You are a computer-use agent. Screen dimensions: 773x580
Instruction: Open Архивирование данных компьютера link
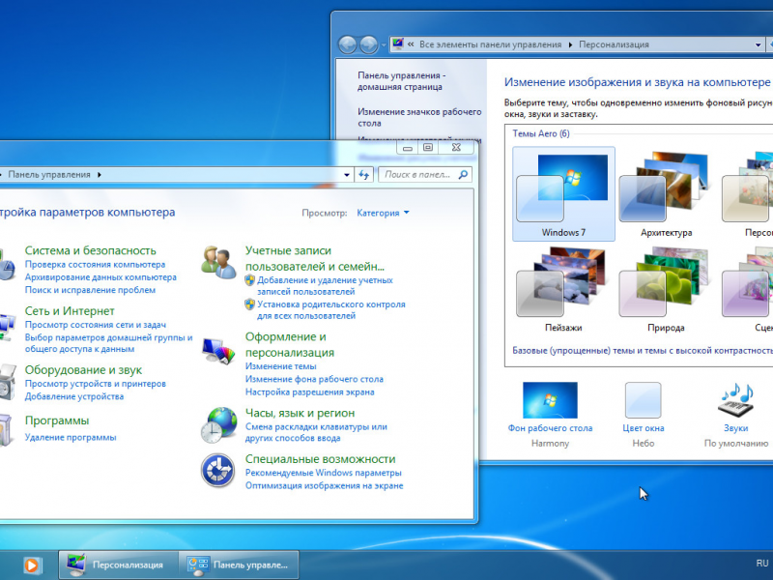100,277
